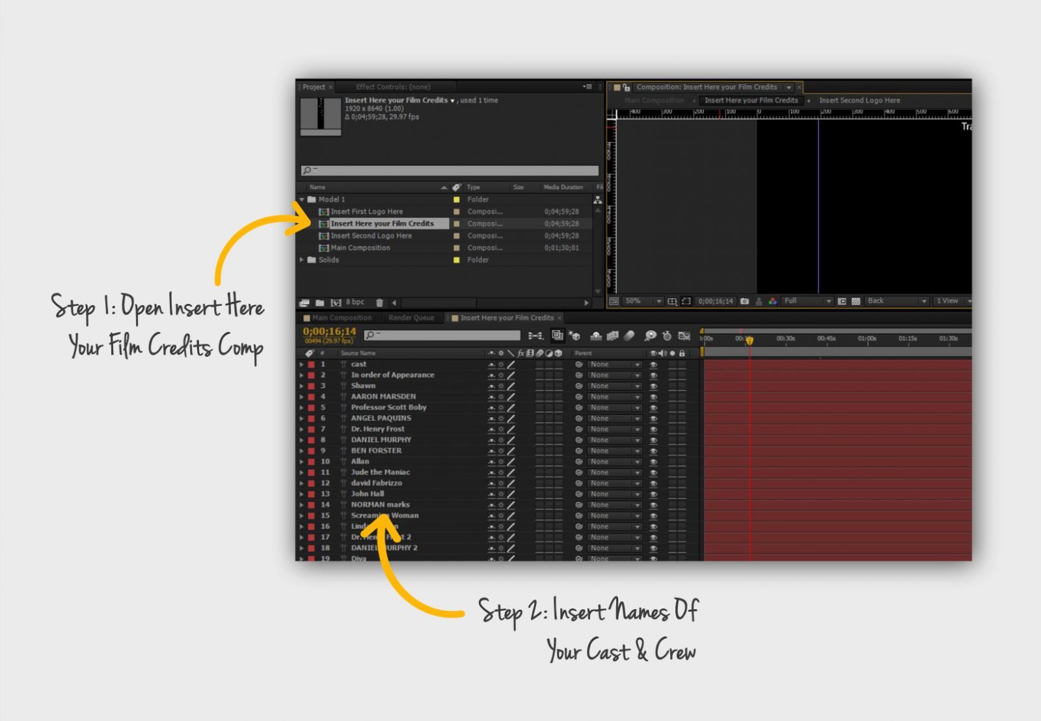Expand the Solids folder

pyautogui.click(x=302, y=260)
